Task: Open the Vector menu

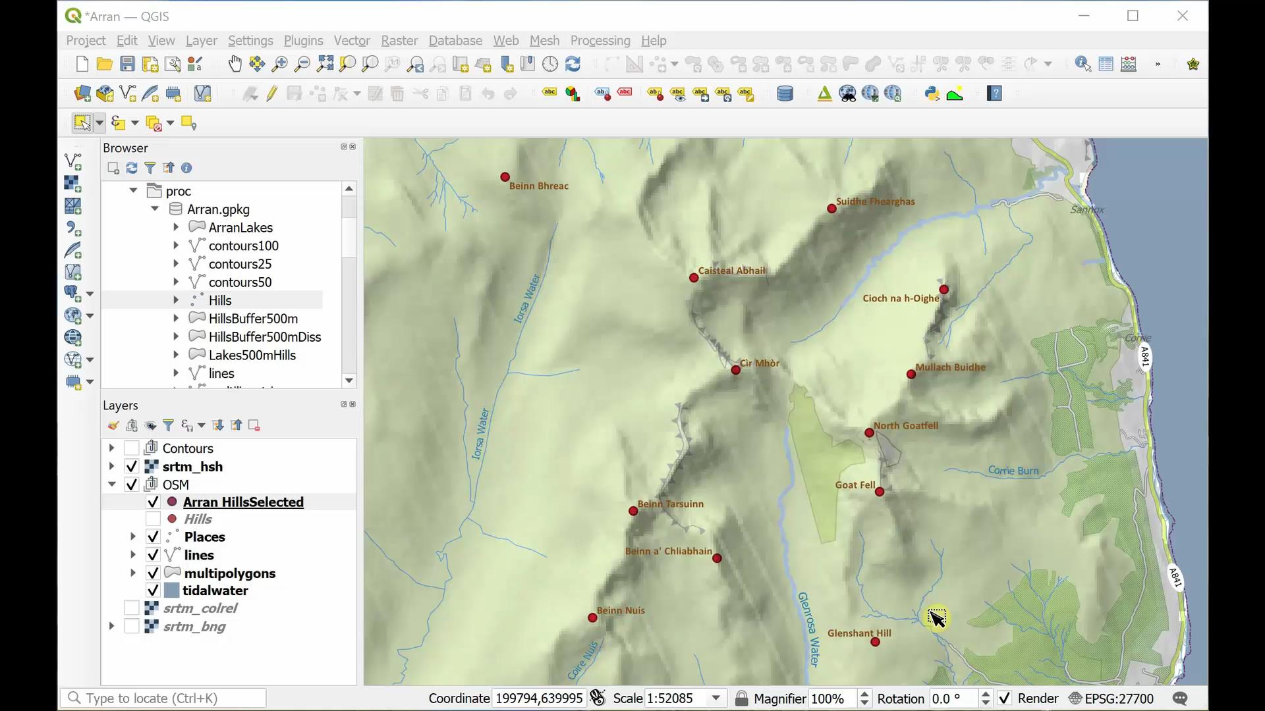Action: click(352, 40)
